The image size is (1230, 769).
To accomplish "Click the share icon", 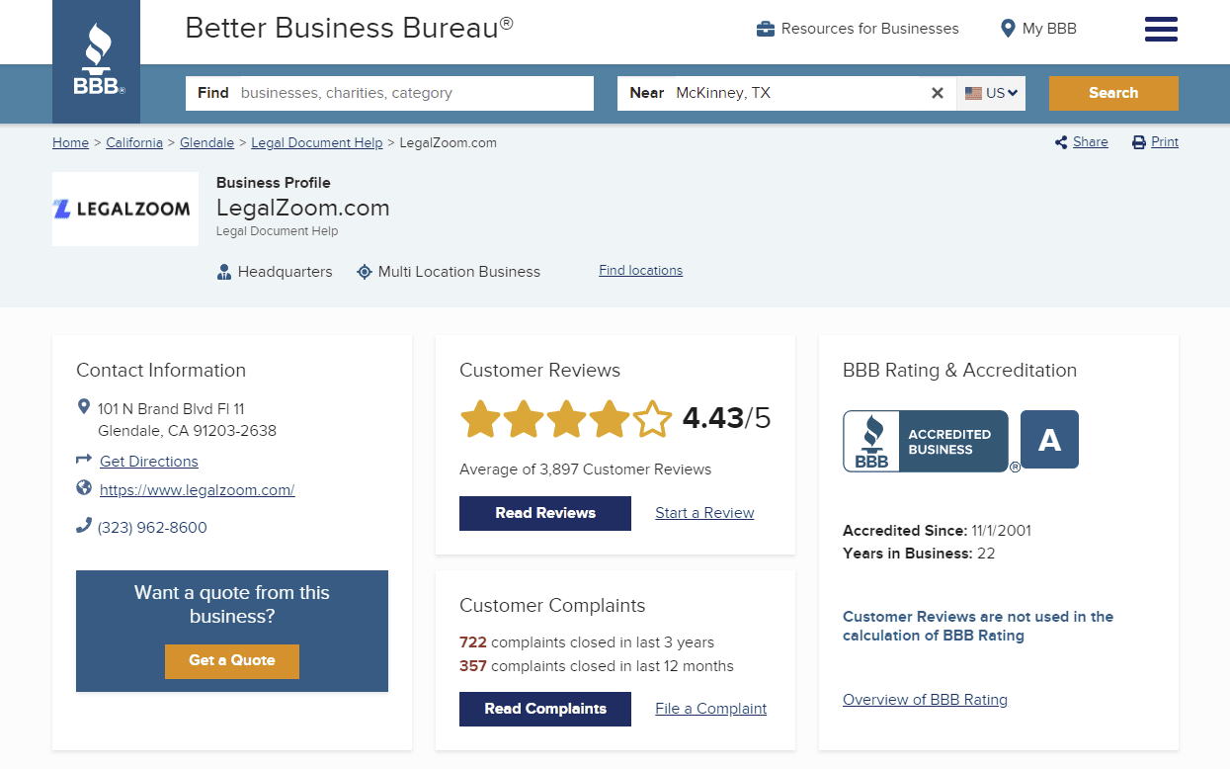I will pos(1061,142).
